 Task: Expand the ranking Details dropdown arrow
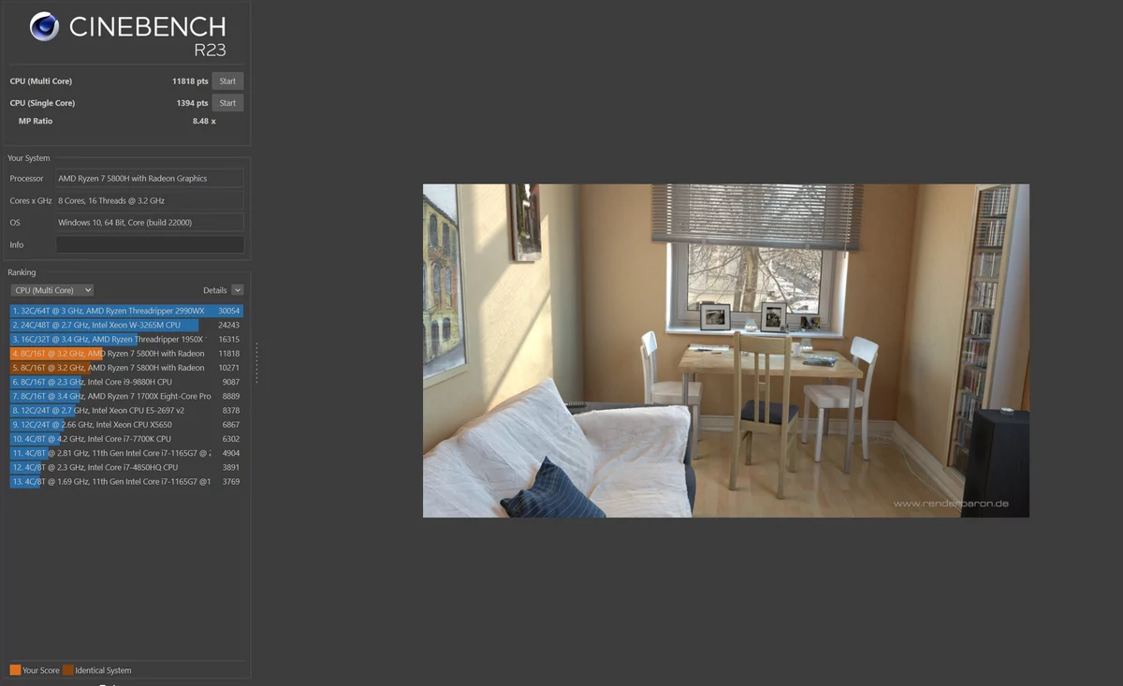click(238, 290)
